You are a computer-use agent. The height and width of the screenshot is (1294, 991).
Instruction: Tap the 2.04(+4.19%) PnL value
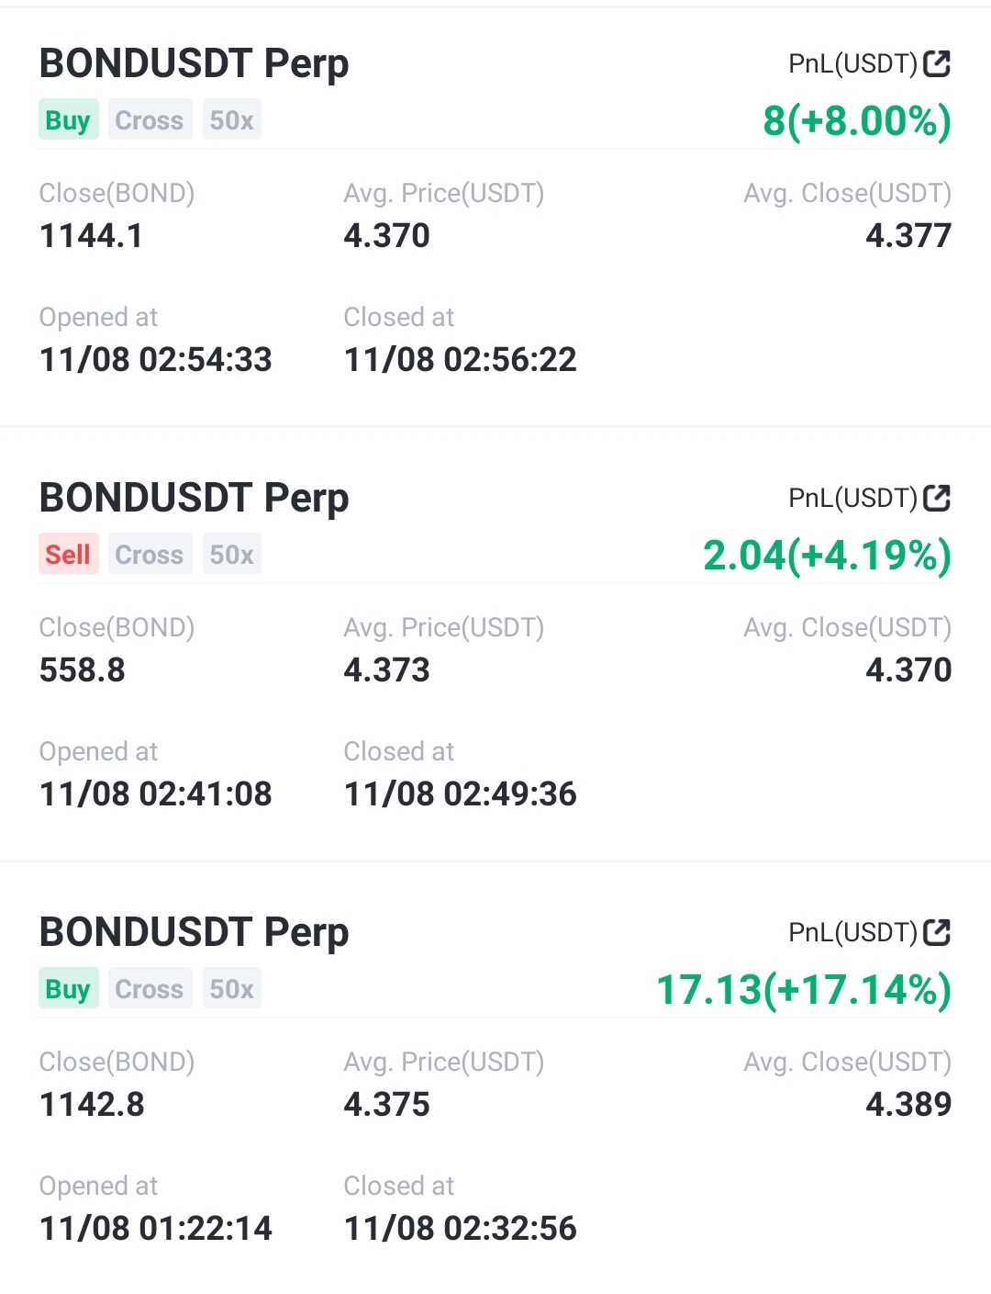pyautogui.click(x=827, y=556)
